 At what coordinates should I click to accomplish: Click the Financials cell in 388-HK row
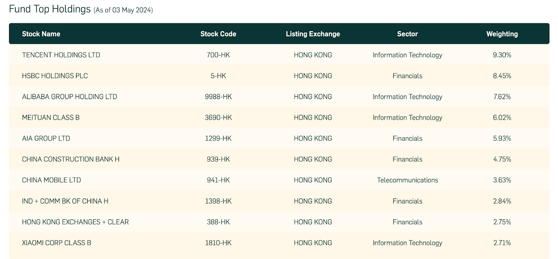(x=407, y=222)
